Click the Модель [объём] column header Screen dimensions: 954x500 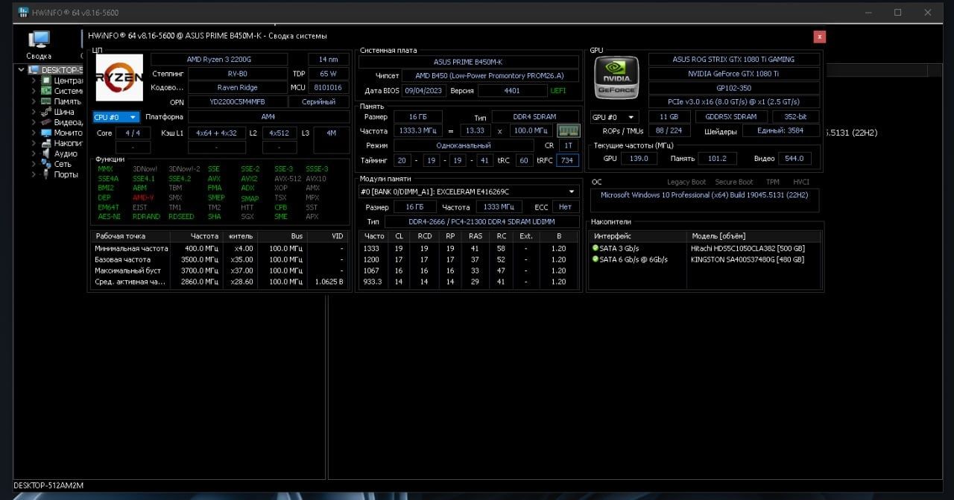(754, 235)
